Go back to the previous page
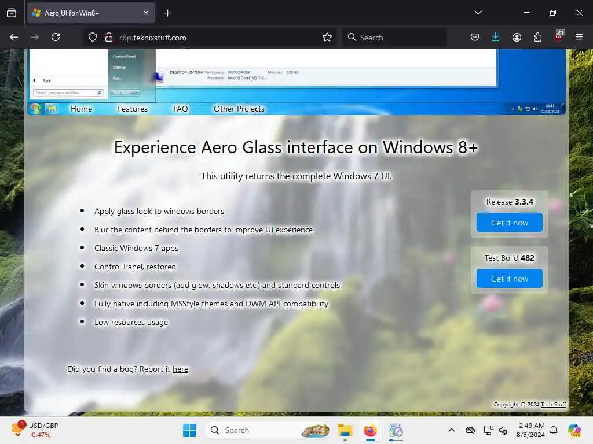The width and height of the screenshot is (593, 444). (x=14, y=37)
